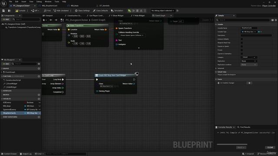This screenshot has height=156, width=278.
Task: Open the Content Drawer
Action: pyautogui.click(x=9, y=154)
